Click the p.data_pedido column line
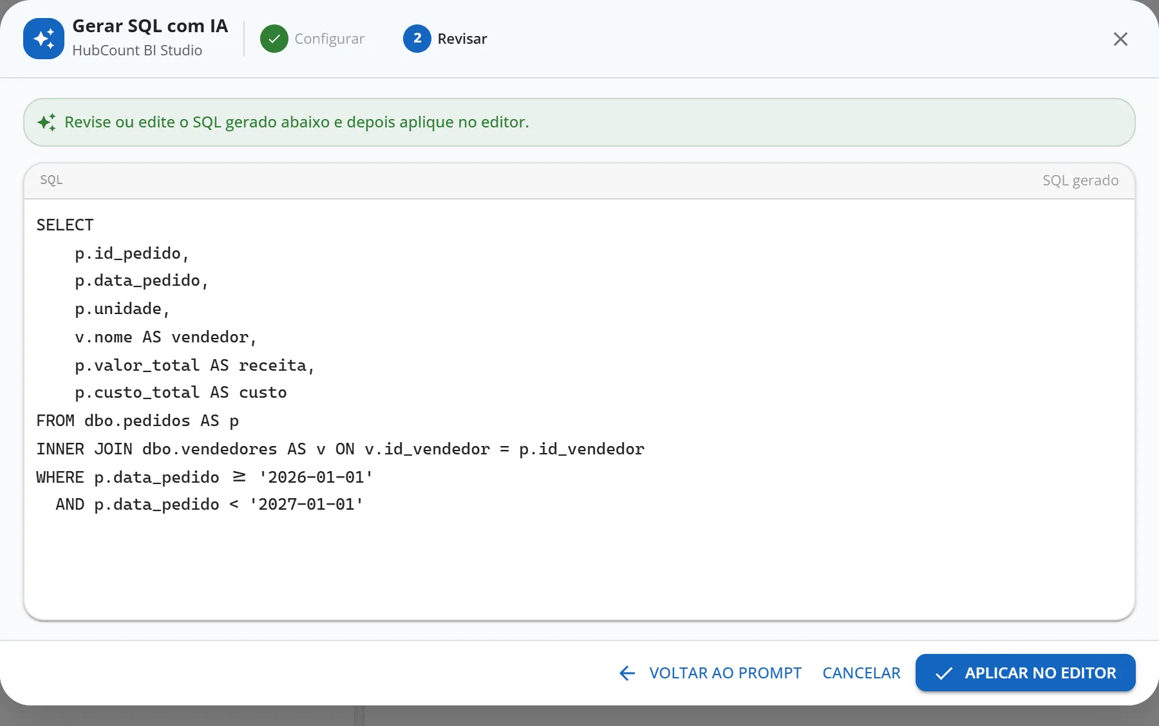Image resolution: width=1159 pixels, height=726 pixels. (142, 281)
